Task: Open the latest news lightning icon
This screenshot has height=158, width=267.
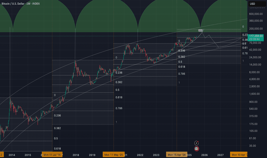Action: (197, 143)
